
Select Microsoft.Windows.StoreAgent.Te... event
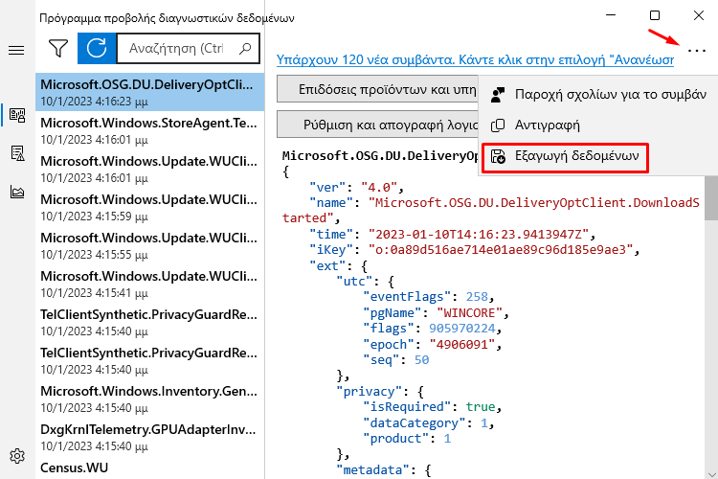[x=149, y=130]
